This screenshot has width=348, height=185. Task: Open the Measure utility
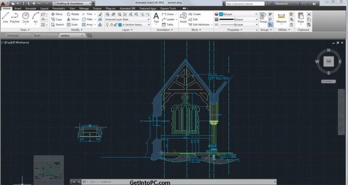pos(281,18)
